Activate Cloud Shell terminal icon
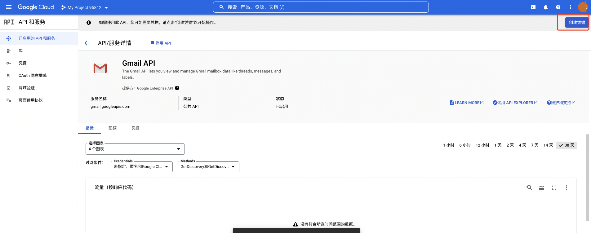591x233 pixels. (x=533, y=7)
